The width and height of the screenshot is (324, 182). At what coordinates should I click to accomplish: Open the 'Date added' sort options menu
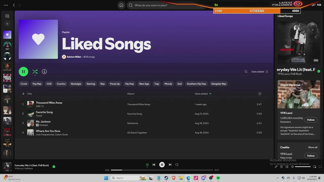tap(260, 72)
